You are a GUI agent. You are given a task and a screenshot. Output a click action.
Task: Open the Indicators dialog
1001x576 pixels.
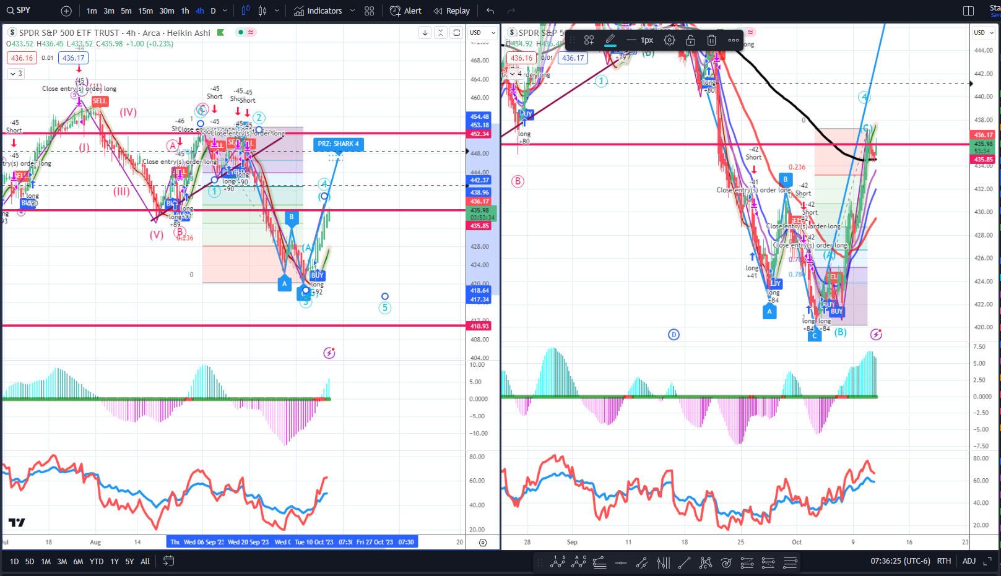pyautogui.click(x=318, y=11)
